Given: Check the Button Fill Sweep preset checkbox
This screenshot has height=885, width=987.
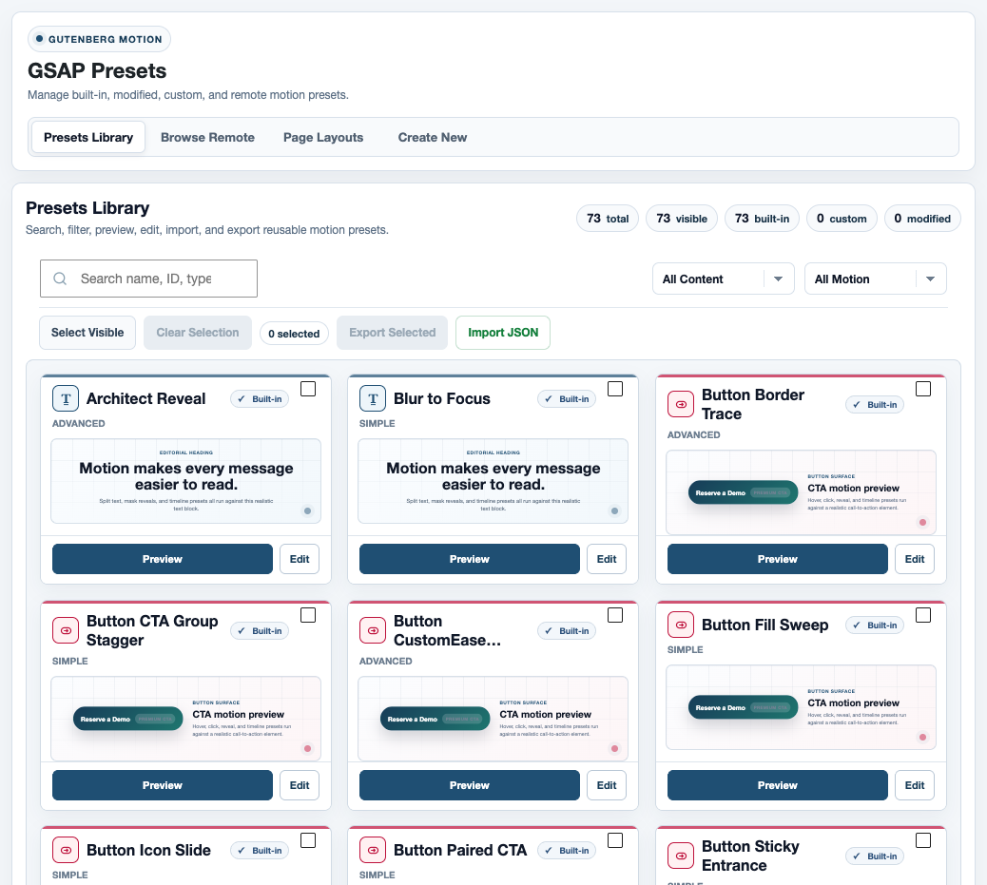Looking at the screenshot, I should tap(922, 615).
